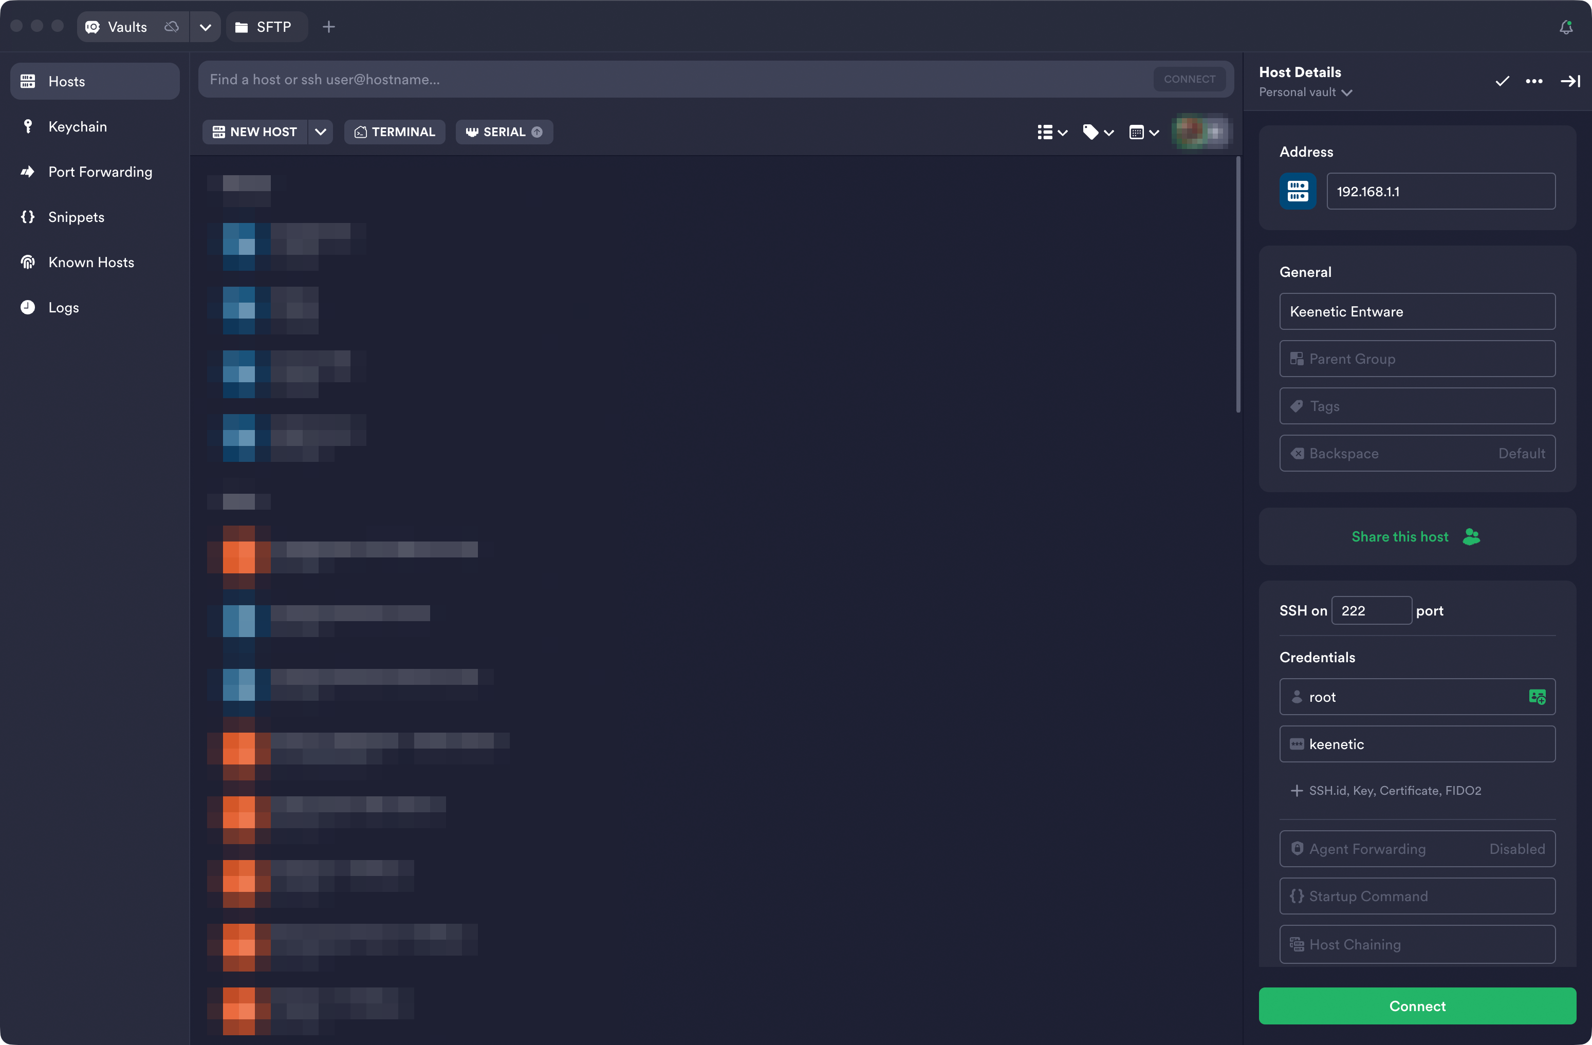
Task: Collapse Host Details panel with arrow icon
Action: click(1569, 81)
